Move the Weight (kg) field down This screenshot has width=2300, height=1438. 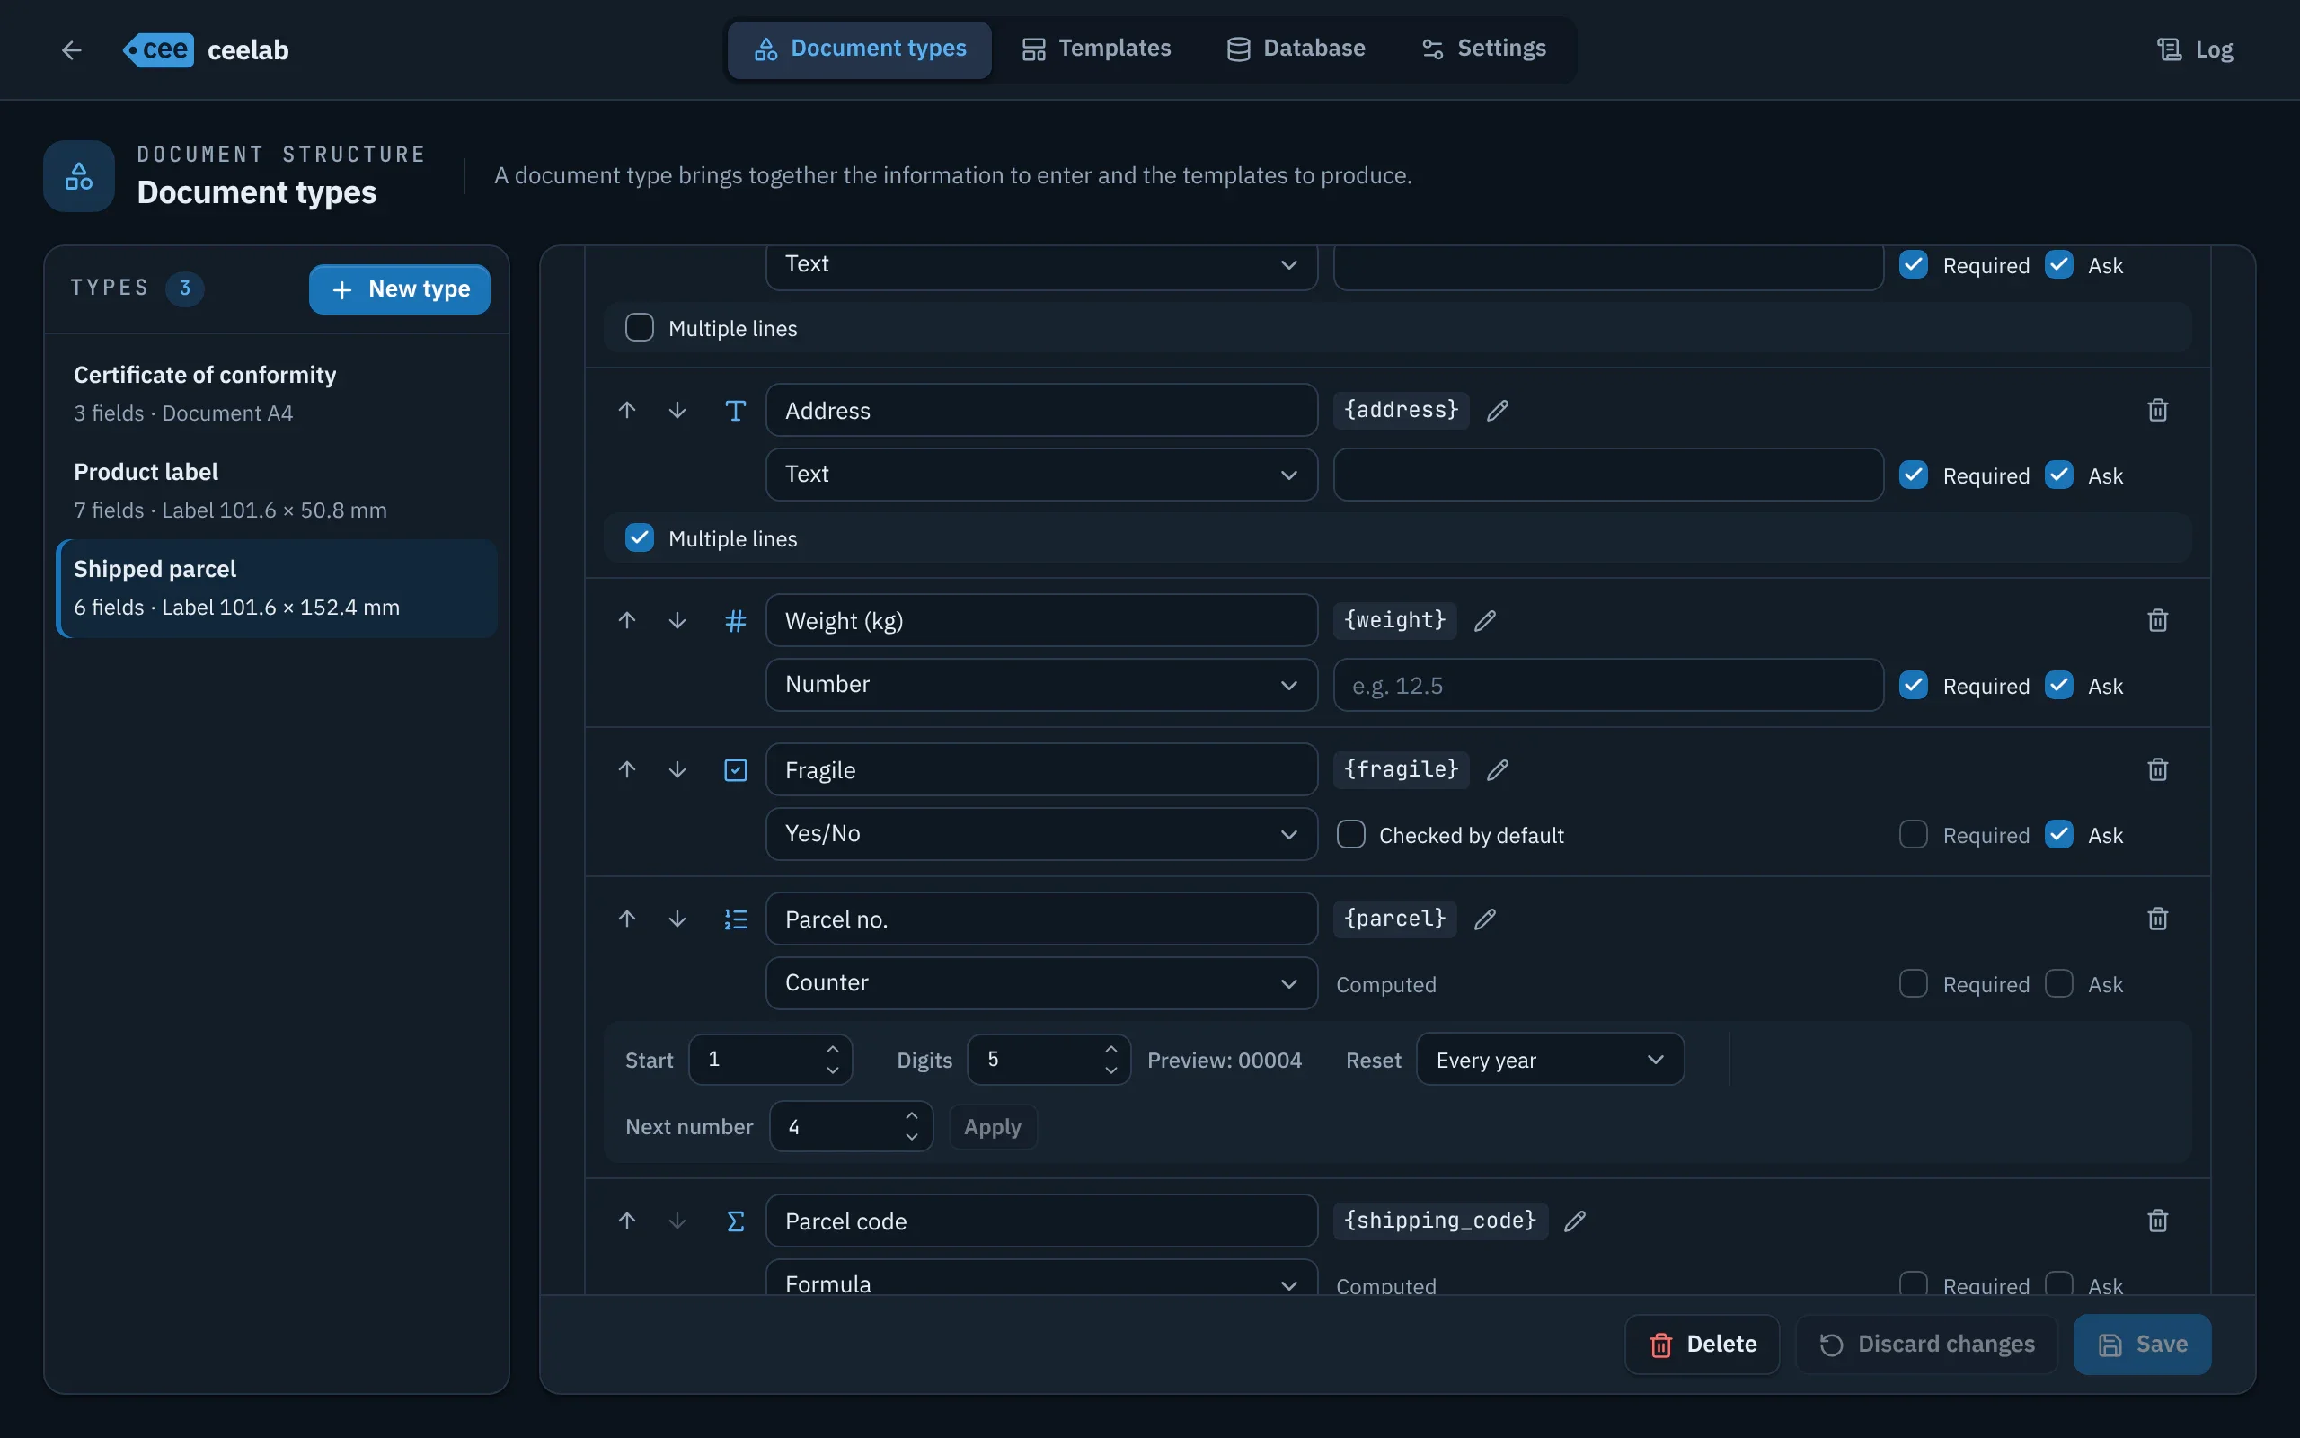677,620
